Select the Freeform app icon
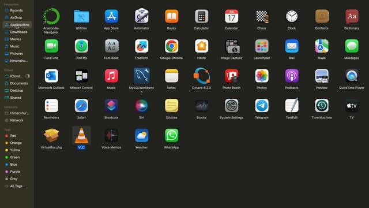Image resolution: width=369 pixels, height=208 pixels. pyautogui.click(x=141, y=46)
